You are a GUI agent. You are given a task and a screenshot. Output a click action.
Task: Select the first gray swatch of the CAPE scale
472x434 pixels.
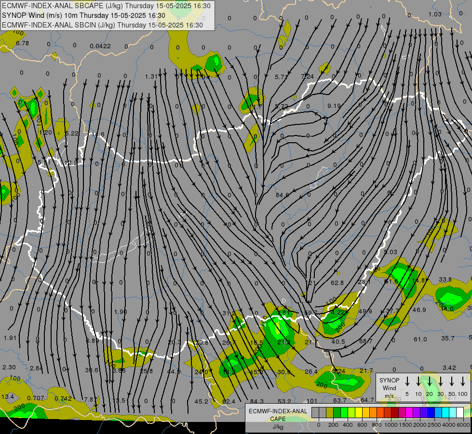click(315, 413)
